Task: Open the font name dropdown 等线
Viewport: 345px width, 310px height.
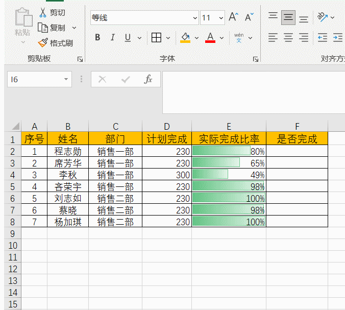Action: tap(195, 18)
